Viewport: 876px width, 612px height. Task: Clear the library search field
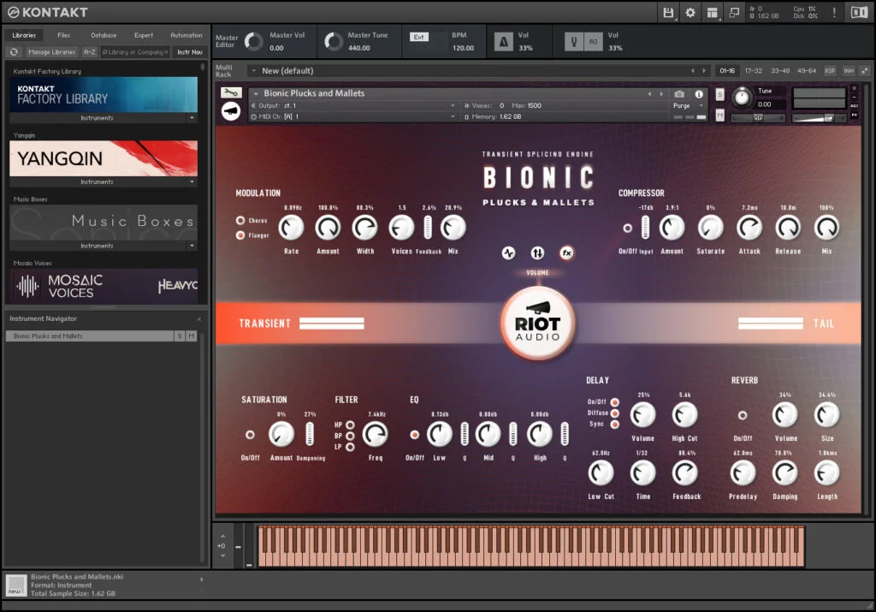(166, 52)
